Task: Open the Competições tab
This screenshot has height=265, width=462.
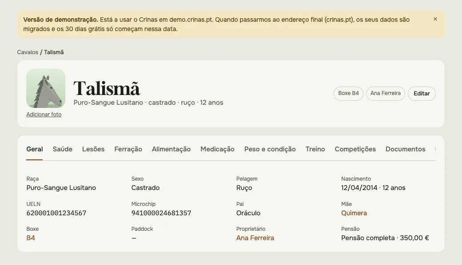Action: click(x=355, y=149)
